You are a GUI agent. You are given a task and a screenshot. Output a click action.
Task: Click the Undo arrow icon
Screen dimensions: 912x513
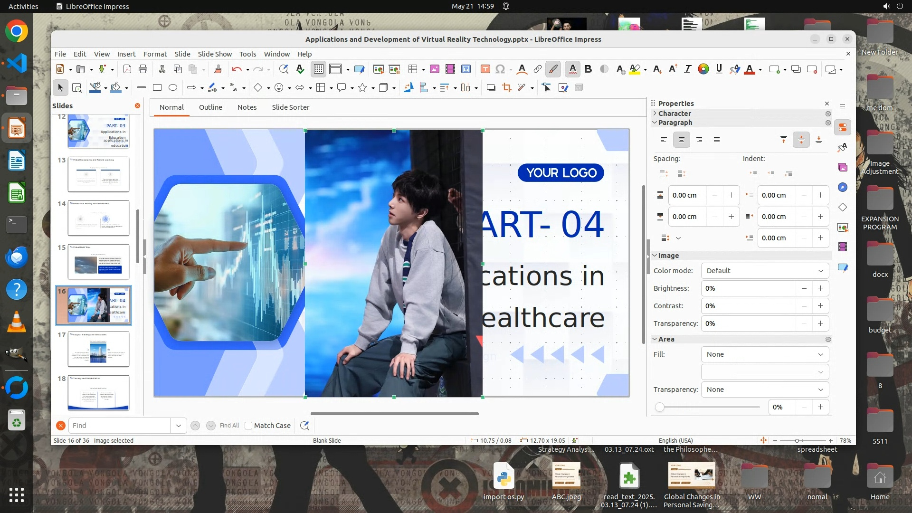(x=236, y=69)
